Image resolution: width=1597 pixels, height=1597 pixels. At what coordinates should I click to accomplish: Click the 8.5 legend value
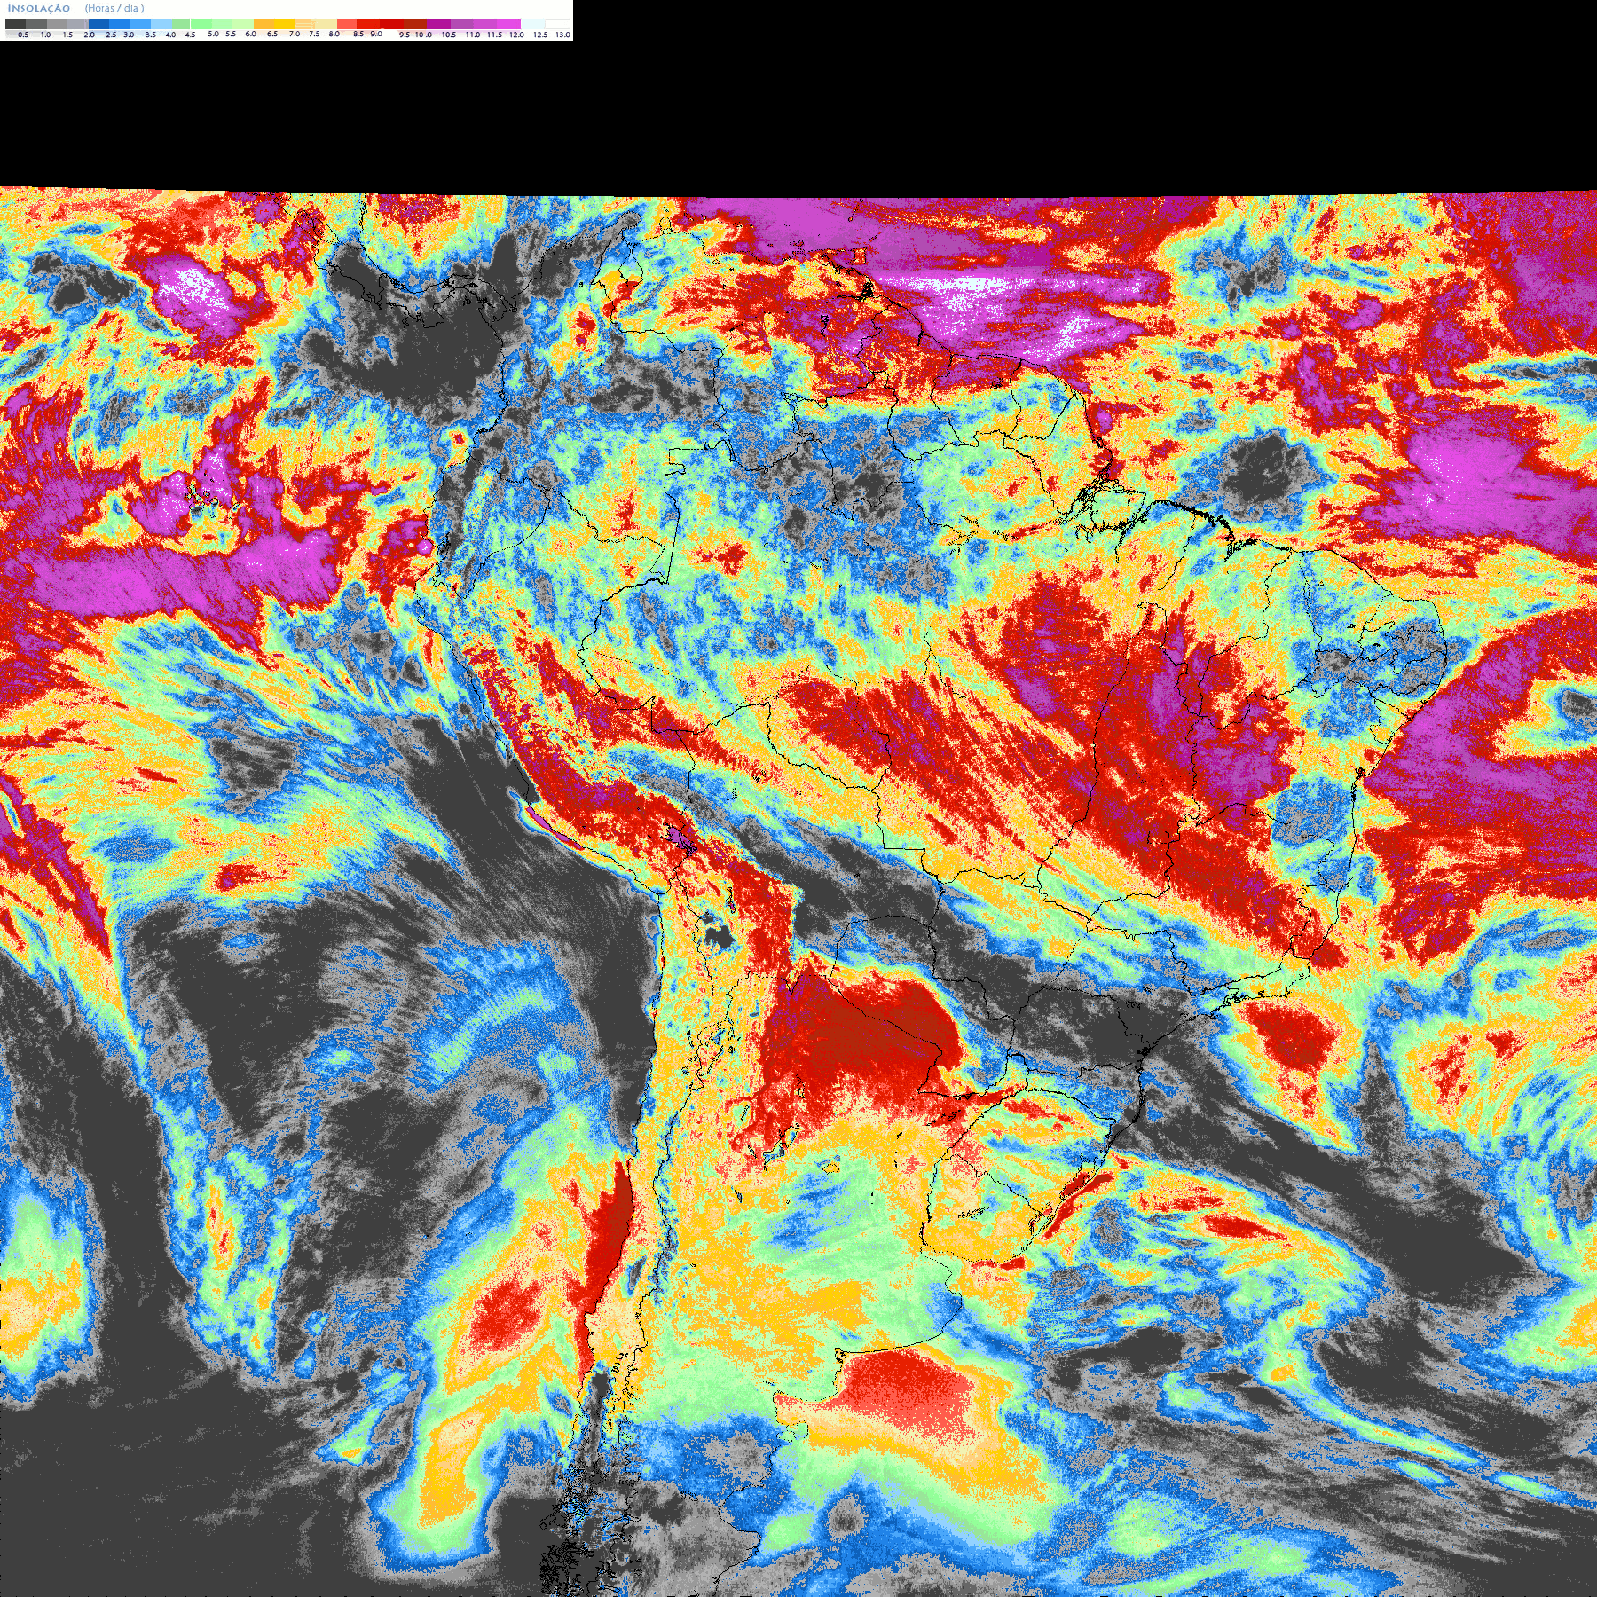pos(358,34)
